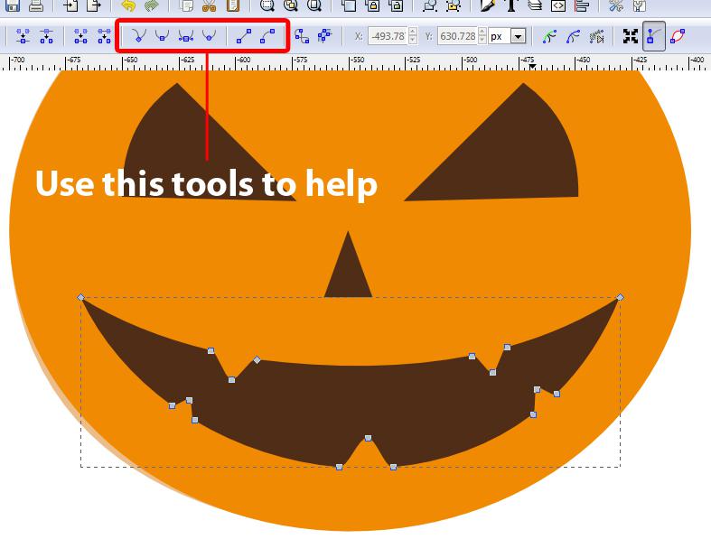Delete selected nodes icon
Image resolution: width=711 pixels, height=539 pixels.
(x=46, y=37)
